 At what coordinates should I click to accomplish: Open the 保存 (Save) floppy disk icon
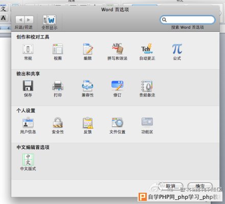tap(28, 86)
